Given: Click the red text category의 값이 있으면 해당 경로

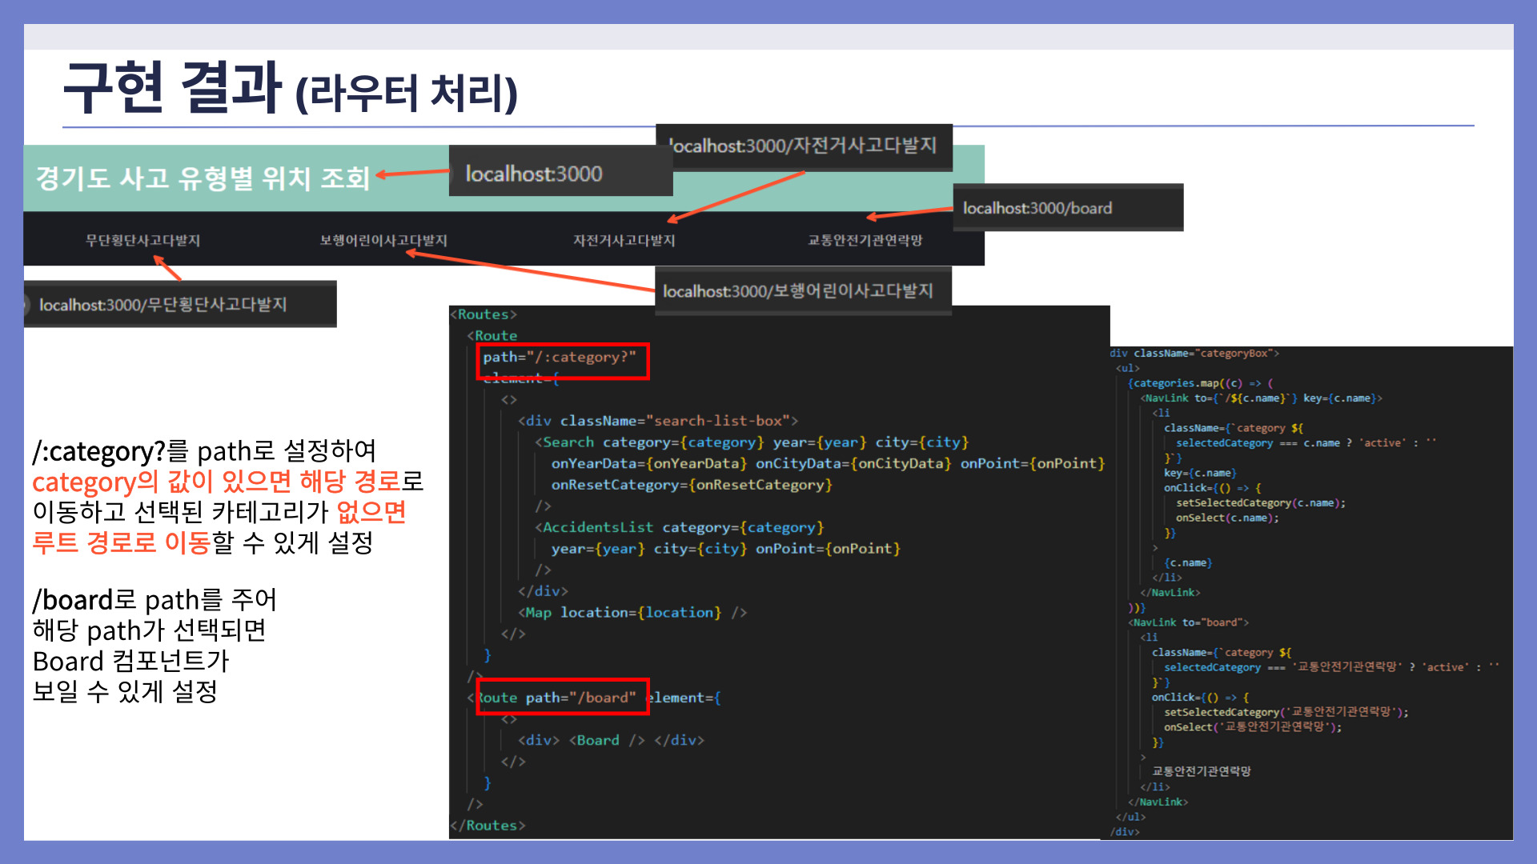Looking at the screenshot, I should coord(216,482).
